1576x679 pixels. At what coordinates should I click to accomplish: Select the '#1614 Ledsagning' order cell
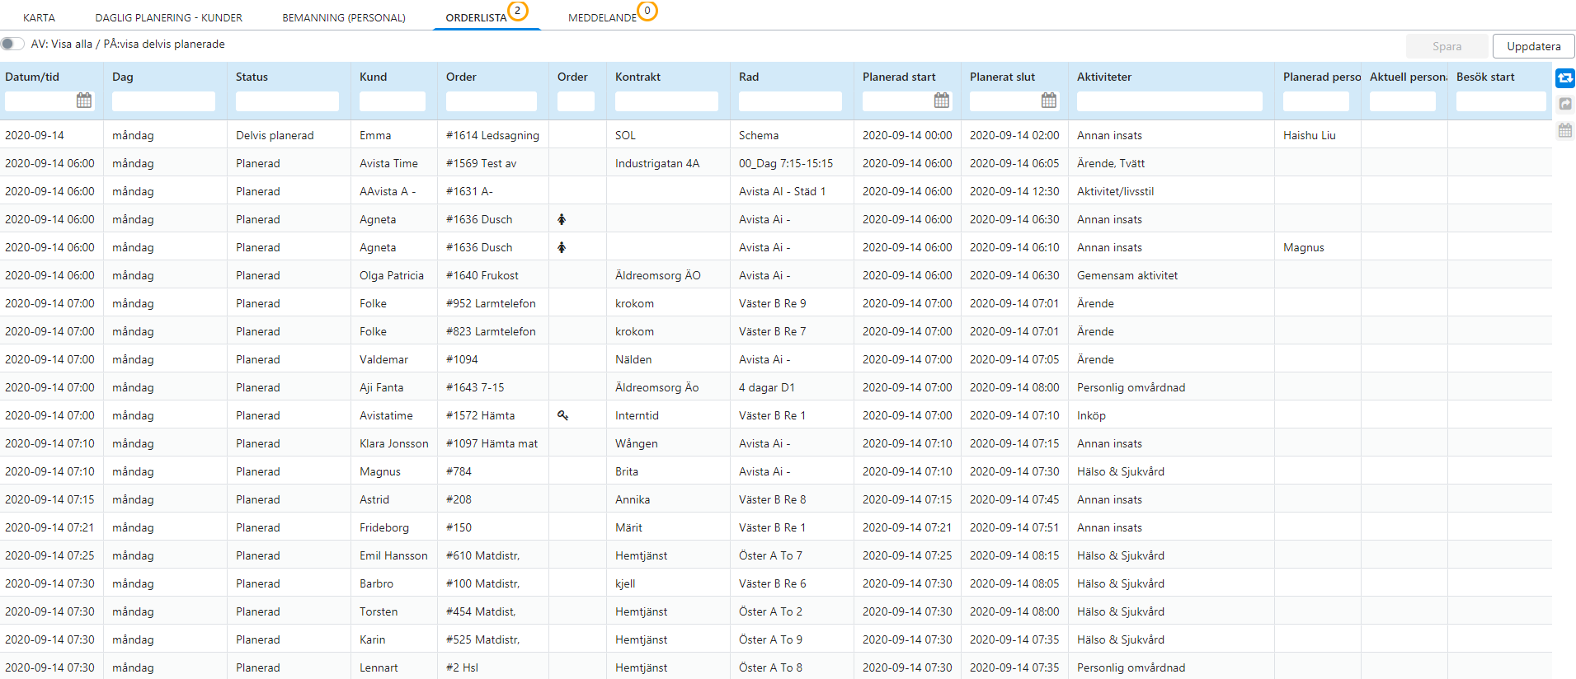coord(492,135)
